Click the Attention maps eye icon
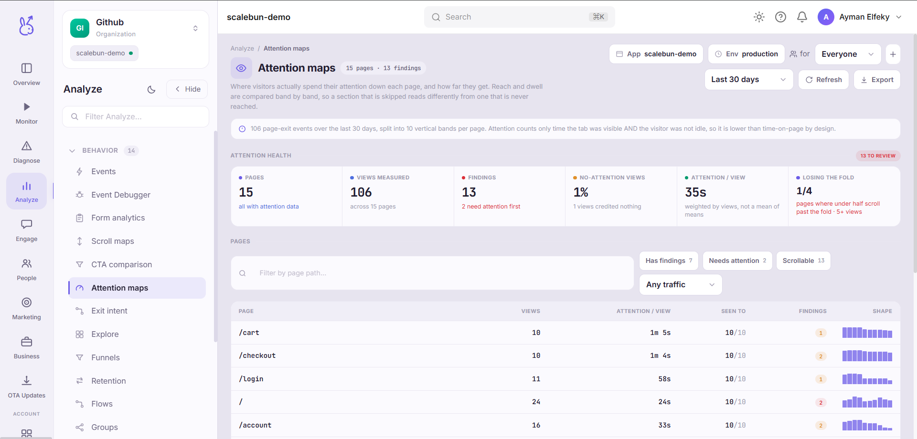This screenshot has height=439, width=917. coord(241,68)
